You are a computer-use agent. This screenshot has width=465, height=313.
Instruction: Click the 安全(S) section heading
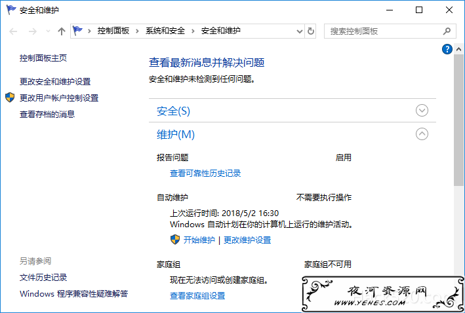pos(173,111)
